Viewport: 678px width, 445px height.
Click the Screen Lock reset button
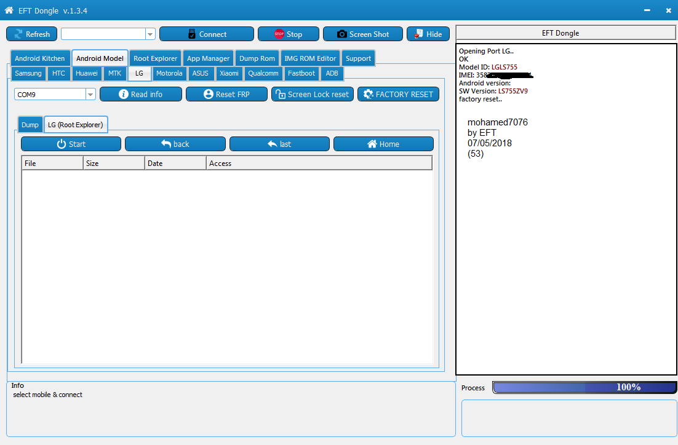coord(313,94)
